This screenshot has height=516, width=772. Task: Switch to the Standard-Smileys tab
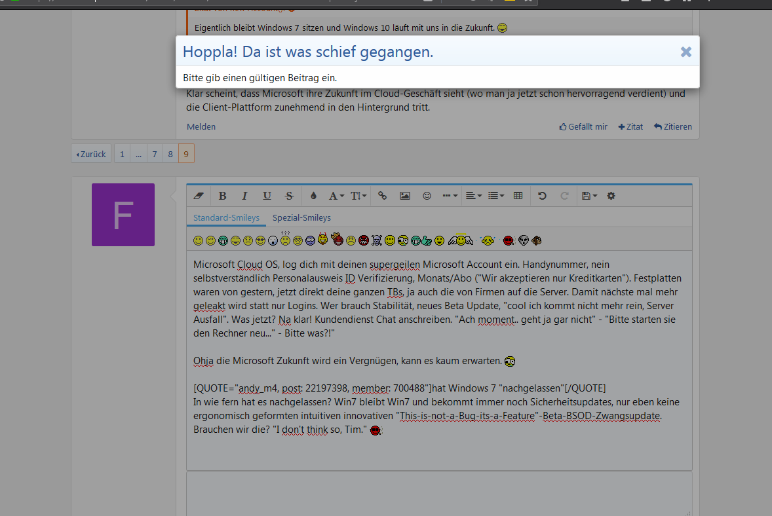point(226,217)
